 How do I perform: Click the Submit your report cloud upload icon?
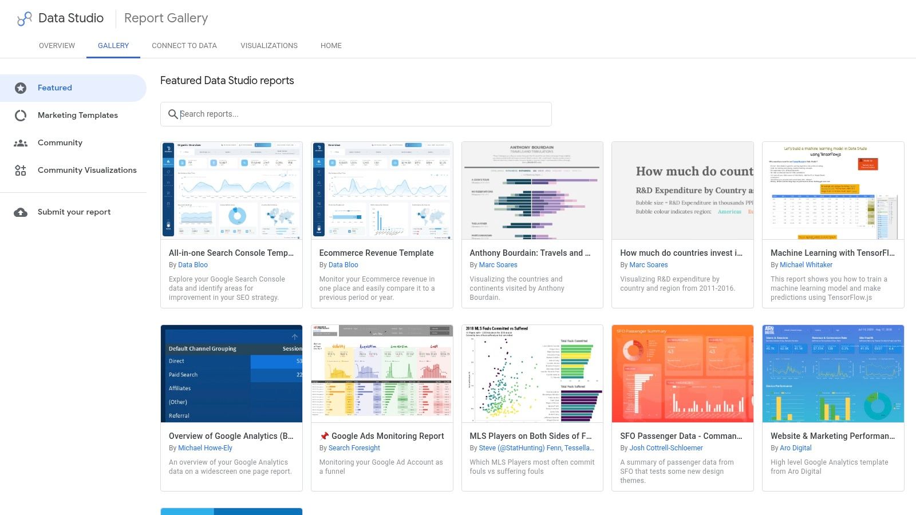pos(21,212)
